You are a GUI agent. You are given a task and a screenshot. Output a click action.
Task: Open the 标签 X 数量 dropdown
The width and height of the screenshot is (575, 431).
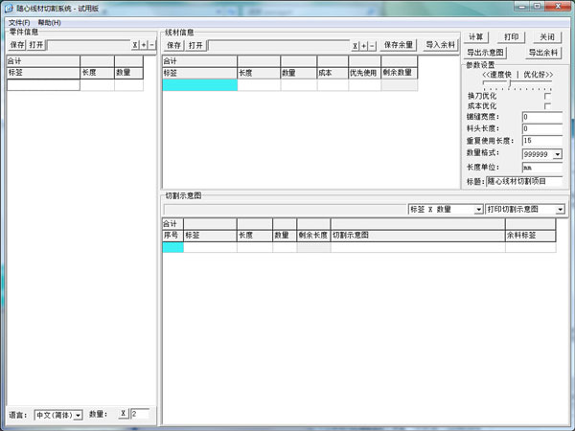tap(478, 210)
